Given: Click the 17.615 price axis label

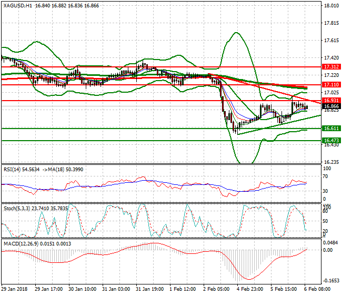Looking at the screenshot, I should click(x=331, y=40).
